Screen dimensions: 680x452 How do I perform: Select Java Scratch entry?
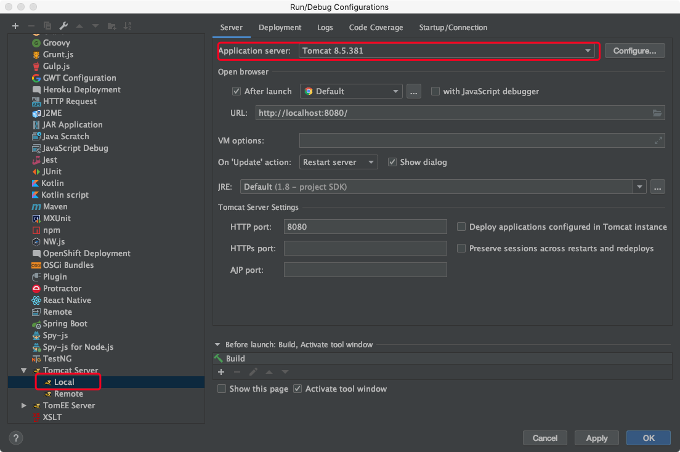65,137
